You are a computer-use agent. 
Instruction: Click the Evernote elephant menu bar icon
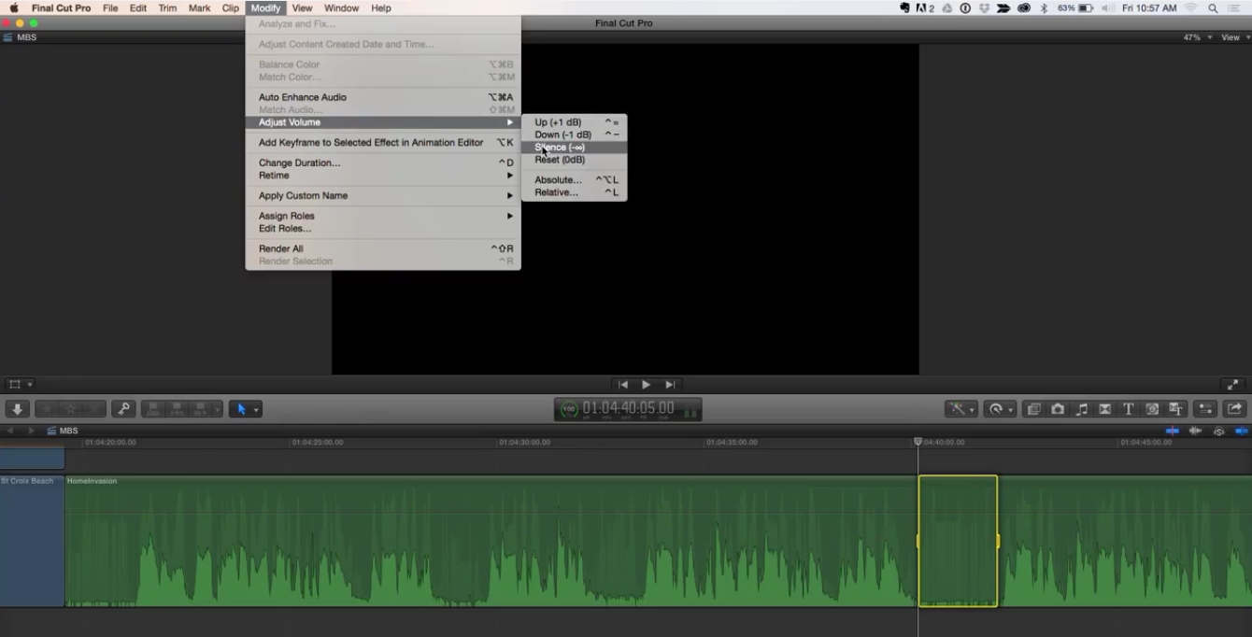[904, 7]
